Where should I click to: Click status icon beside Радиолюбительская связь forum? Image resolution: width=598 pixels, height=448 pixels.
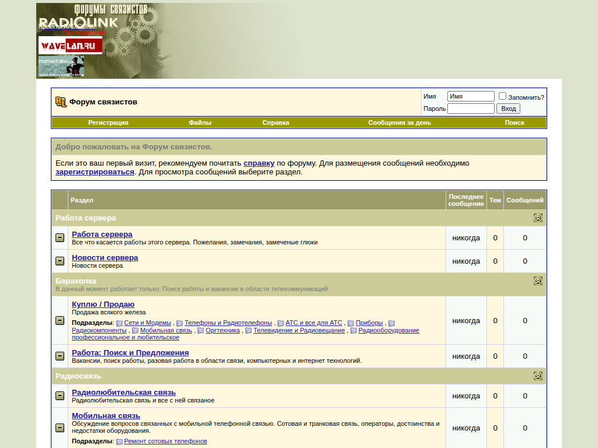[60, 396]
